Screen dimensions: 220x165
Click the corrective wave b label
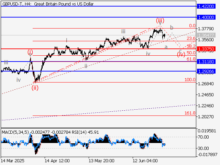click(x=172, y=27)
